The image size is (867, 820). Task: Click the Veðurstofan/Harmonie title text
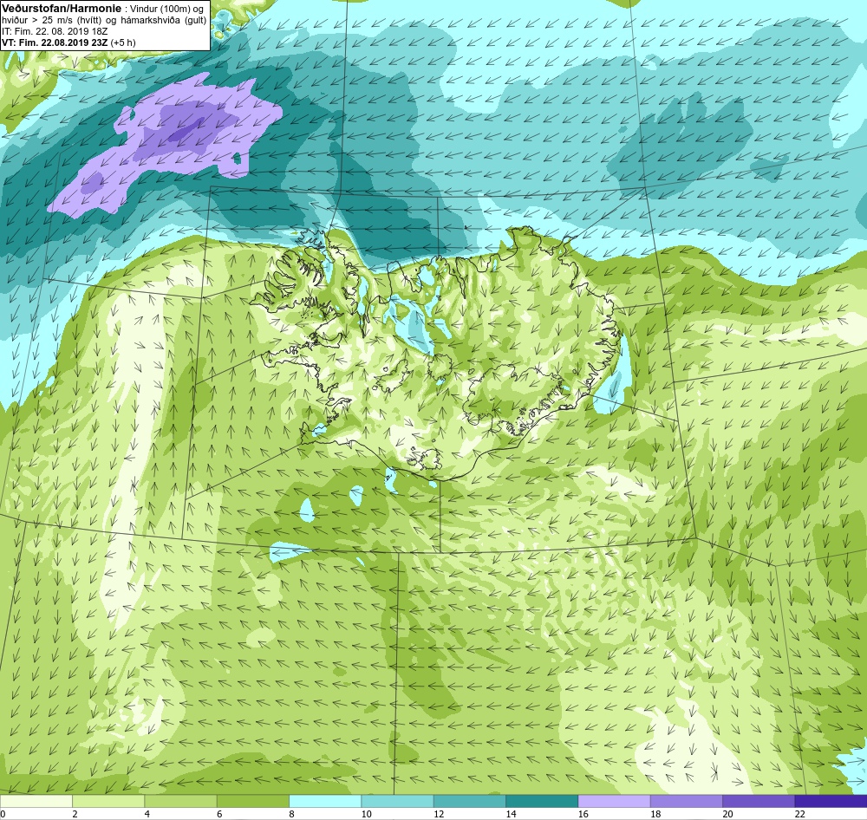pos(60,9)
